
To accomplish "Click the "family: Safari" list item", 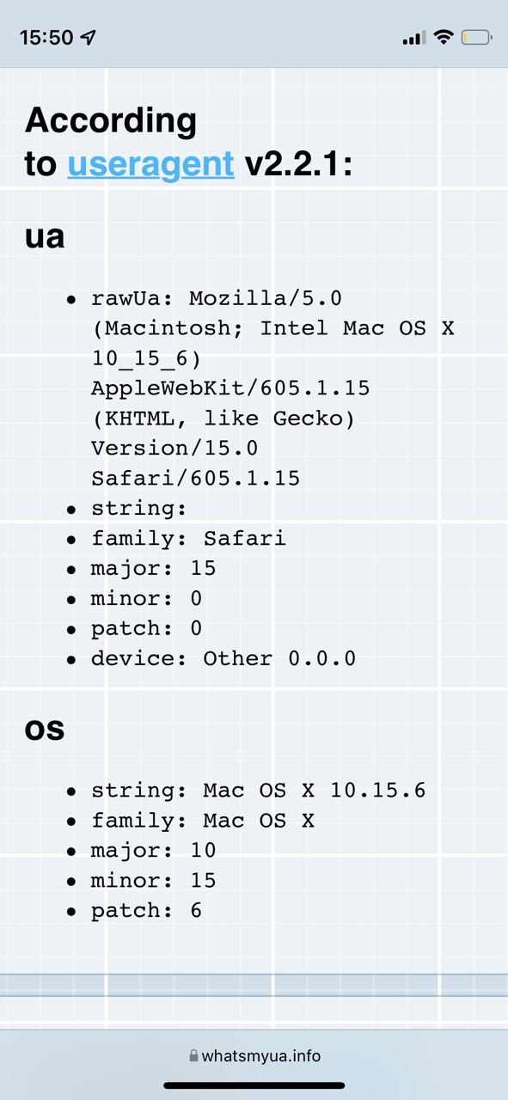I will [x=188, y=539].
